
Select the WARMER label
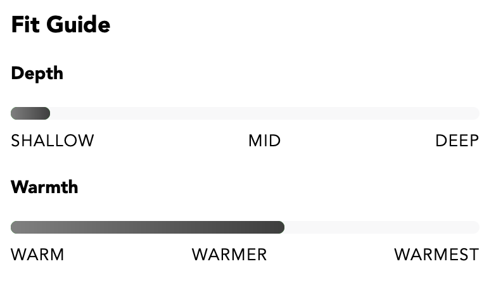[229, 255]
